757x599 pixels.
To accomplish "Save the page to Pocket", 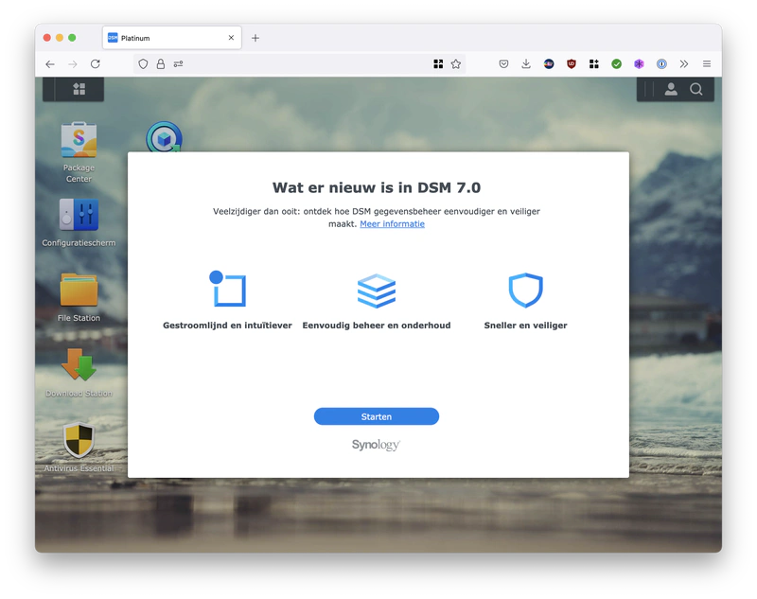I will point(504,64).
